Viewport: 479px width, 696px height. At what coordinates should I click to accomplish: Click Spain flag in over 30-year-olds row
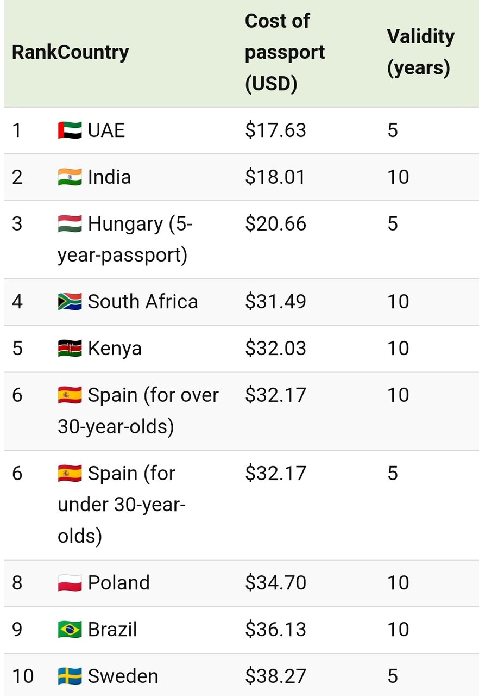70,395
